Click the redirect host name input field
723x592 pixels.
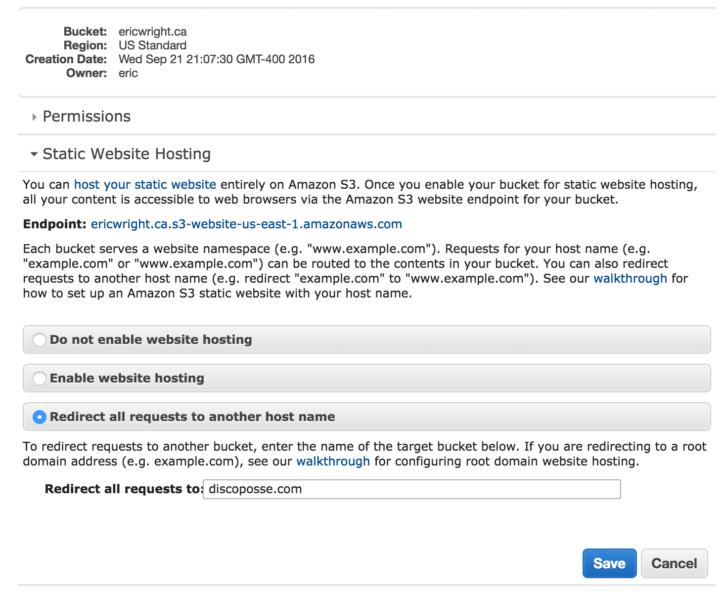(x=411, y=489)
